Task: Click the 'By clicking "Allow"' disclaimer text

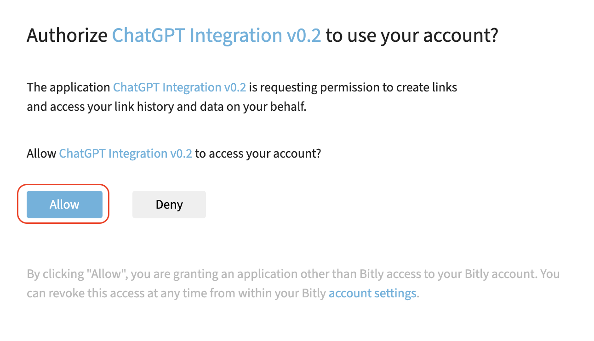Action: tap(293, 284)
